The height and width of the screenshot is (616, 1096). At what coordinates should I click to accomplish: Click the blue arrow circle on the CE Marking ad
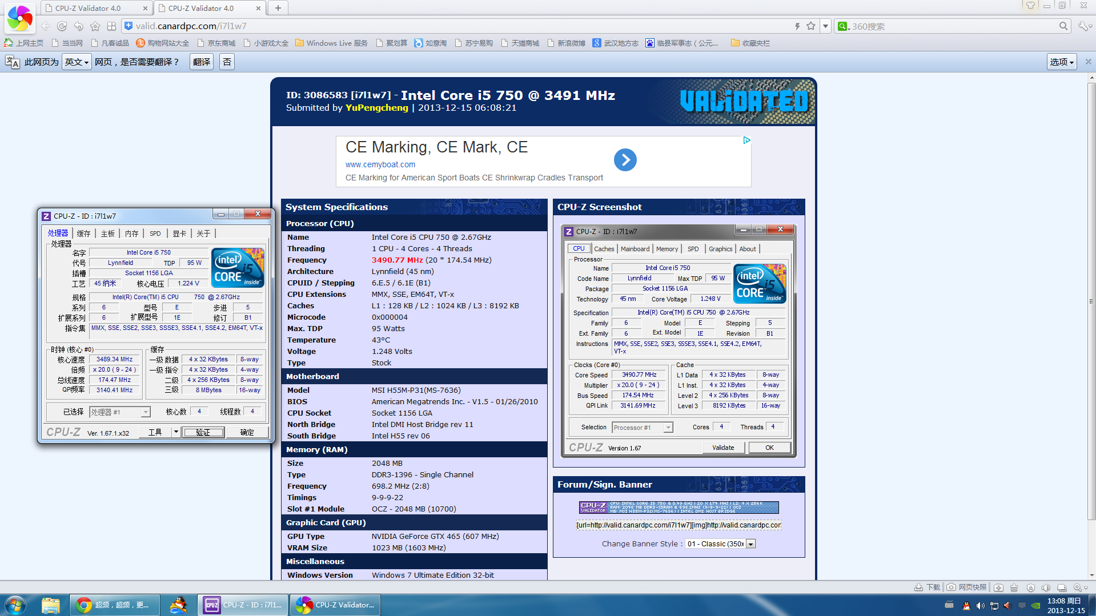pyautogui.click(x=625, y=160)
